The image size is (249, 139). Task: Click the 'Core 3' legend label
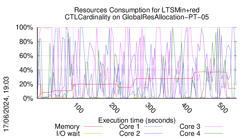(190, 126)
